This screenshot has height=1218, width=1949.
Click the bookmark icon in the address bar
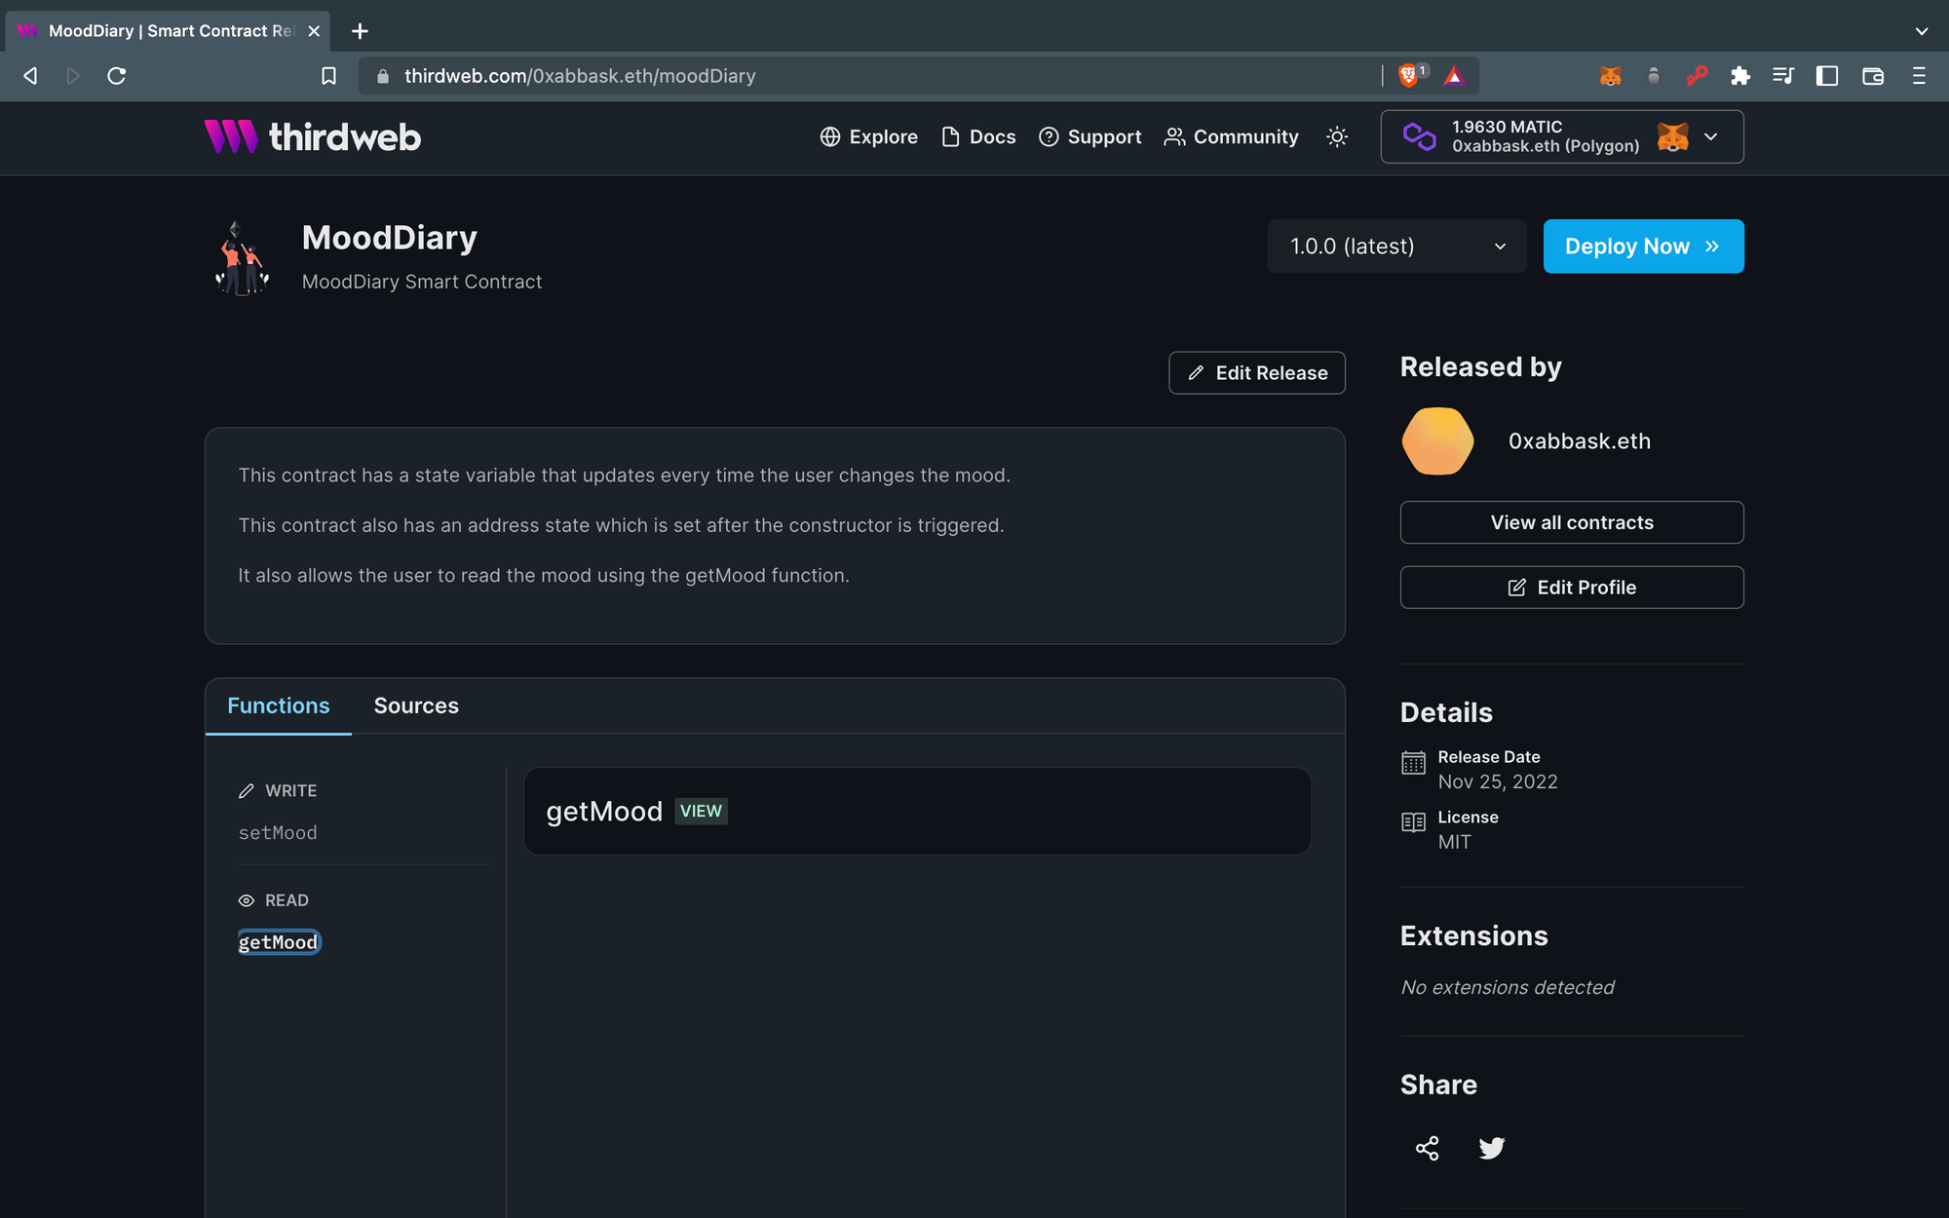click(328, 75)
